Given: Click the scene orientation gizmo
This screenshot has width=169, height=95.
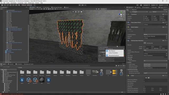Looking at the screenshot, I should tap(121, 14).
